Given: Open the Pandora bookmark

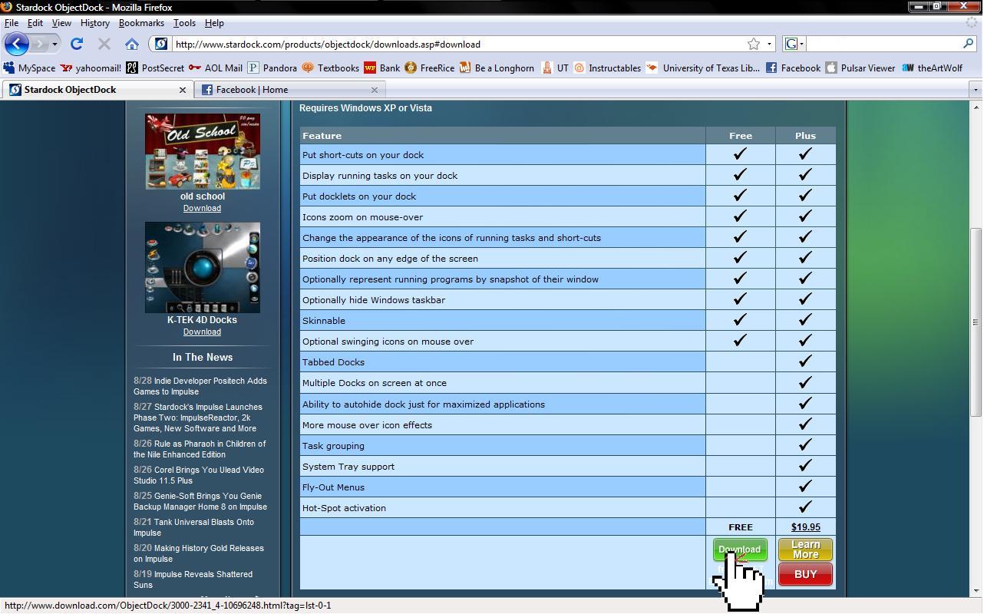Looking at the screenshot, I should point(272,68).
